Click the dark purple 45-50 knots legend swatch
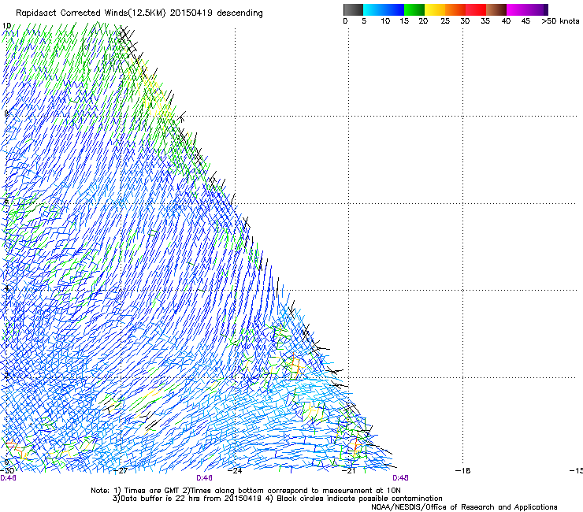Image resolution: width=583 pixels, height=512 pixels. (537, 9)
